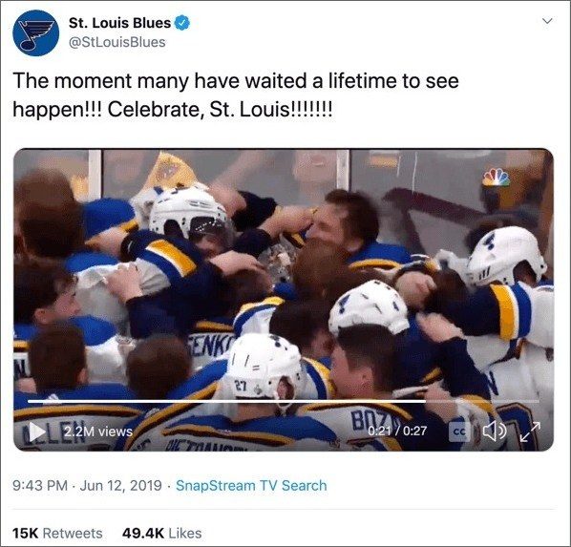This screenshot has width=571, height=547.
Task: Click the St. Louis Blues display name
Action: coord(119,23)
